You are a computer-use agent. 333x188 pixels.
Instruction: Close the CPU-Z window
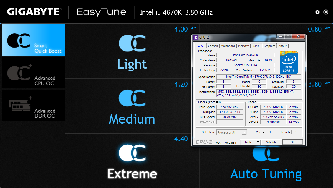click(298, 36)
